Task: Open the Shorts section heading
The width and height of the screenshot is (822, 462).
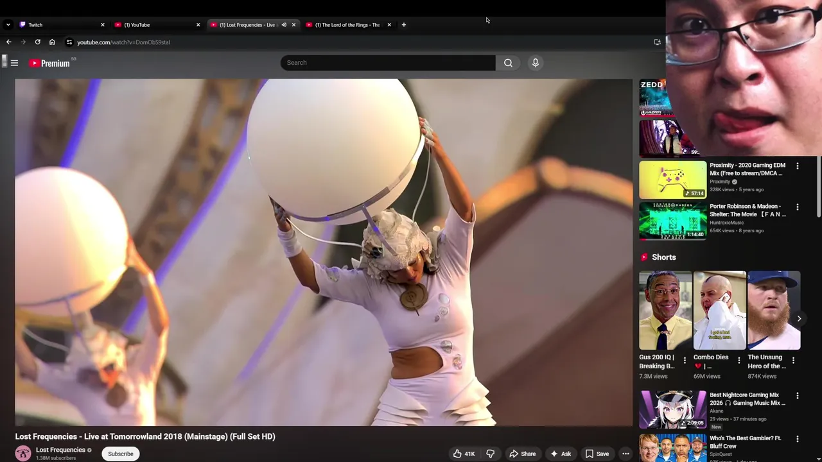Action: [x=663, y=257]
